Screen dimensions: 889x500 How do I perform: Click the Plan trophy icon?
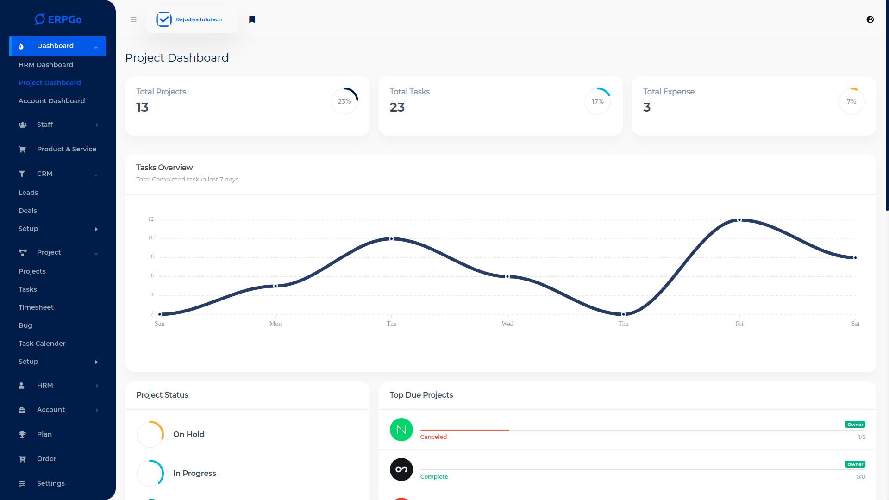tap(22, 434)
